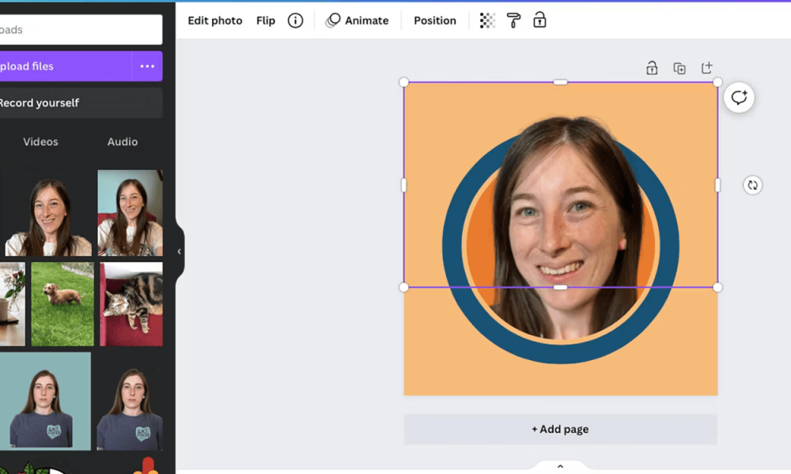Screen dimensions: 791x474
Task: Select the flower vase thumbnail
Action: point(12,303)
